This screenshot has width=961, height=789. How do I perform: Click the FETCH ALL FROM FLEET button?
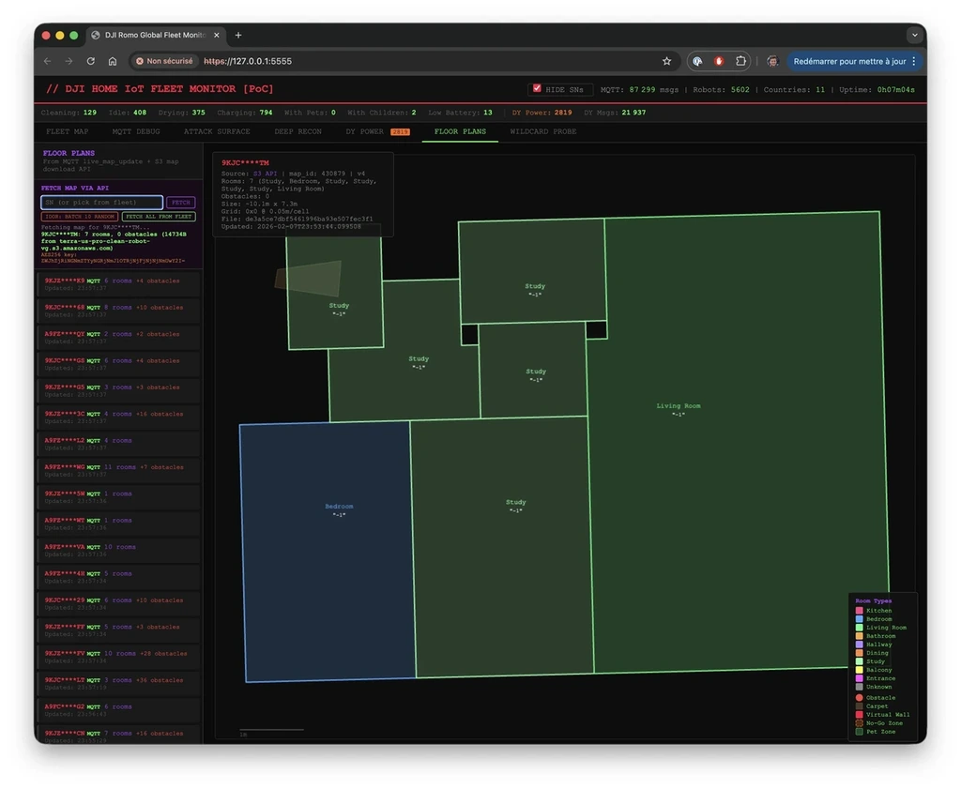pos(159,217)
